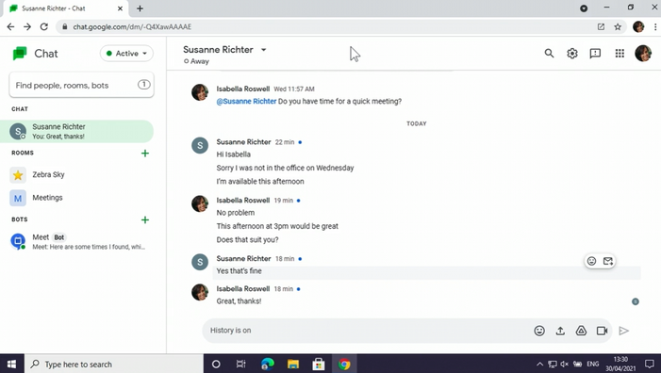This screenshot has height=373, width=661.
Task: Click Chrome icon on taskbar
Action: (344, 365)
